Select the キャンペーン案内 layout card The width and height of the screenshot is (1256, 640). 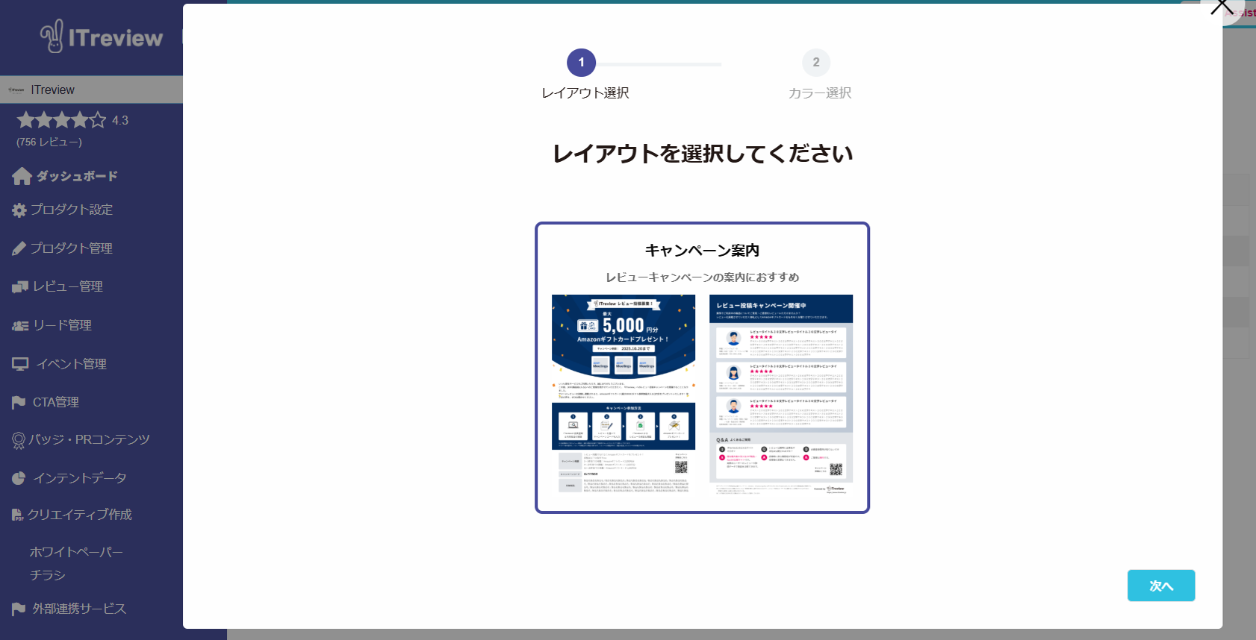702,368
